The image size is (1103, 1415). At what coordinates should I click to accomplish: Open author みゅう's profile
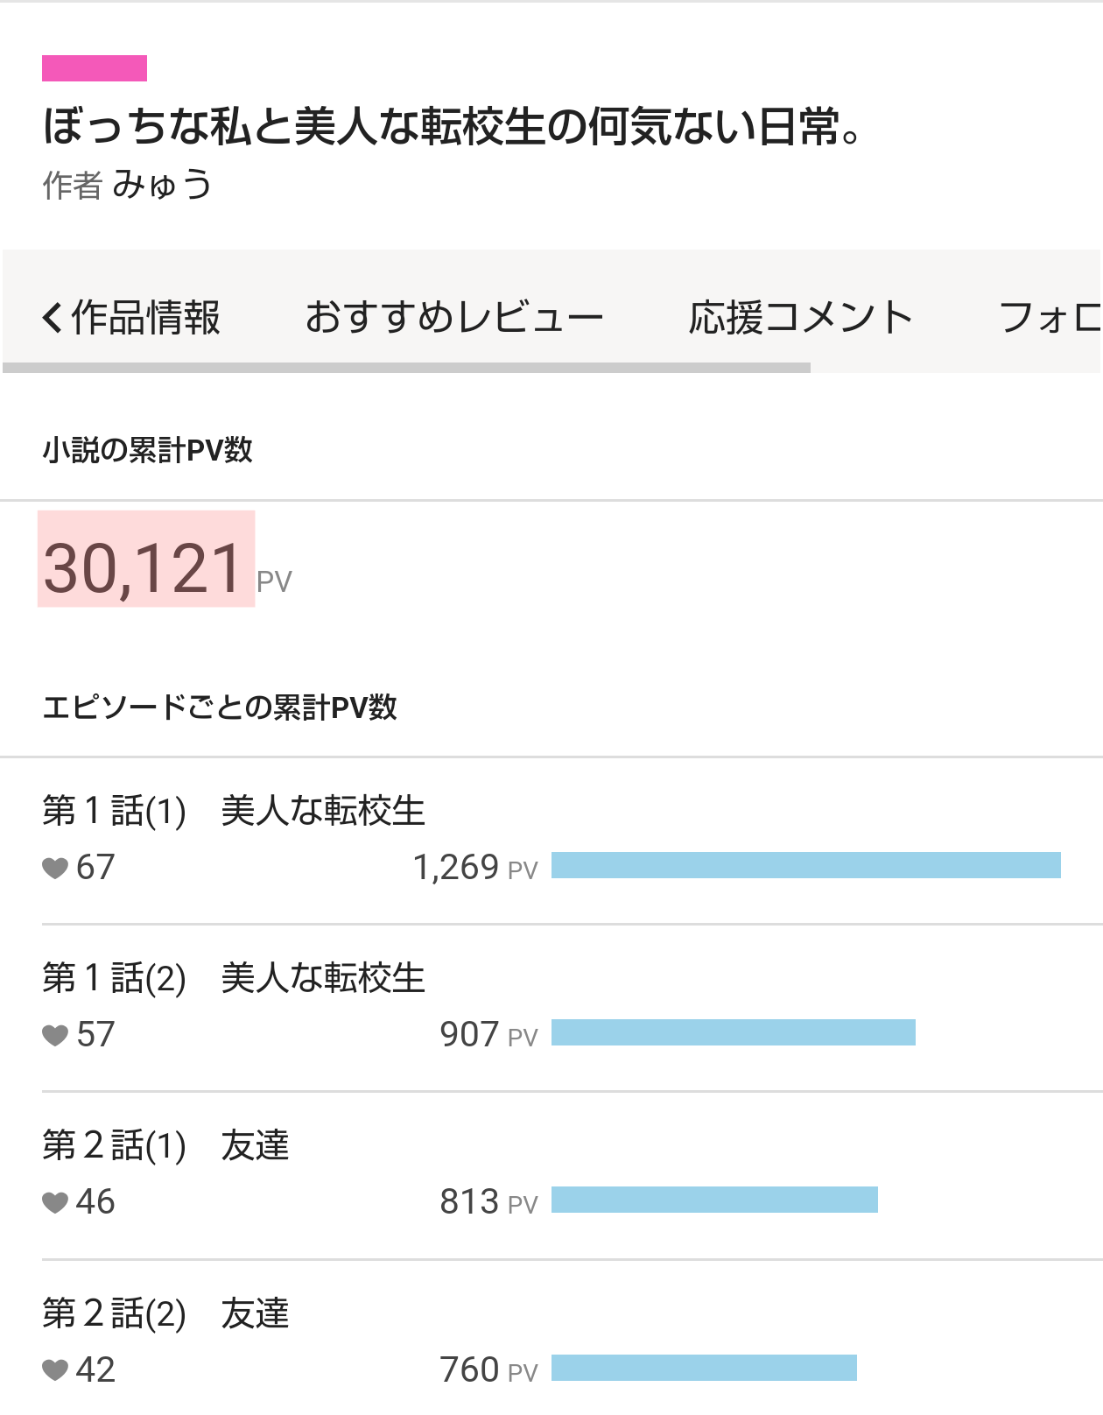(162, 185)
